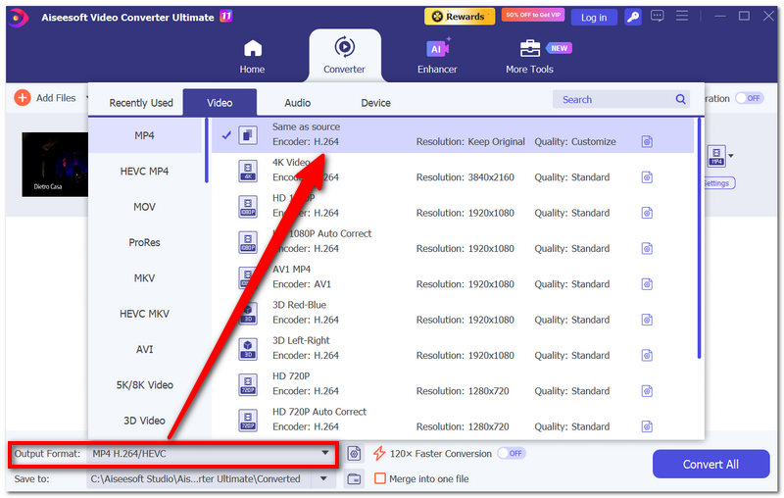Select HEVC MP4 format

[x=144, y=171]
